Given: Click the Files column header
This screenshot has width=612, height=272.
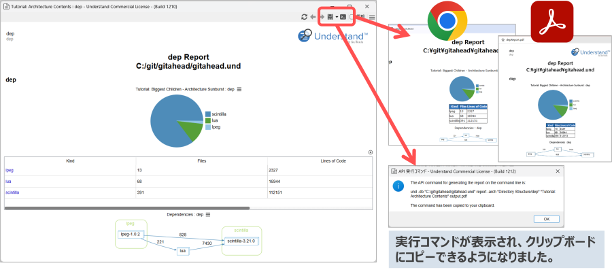Looking at the screenshot, I should point(201,160).
